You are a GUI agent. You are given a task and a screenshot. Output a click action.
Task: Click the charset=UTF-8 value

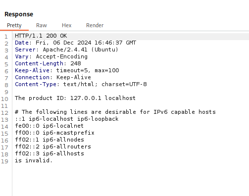(124, 84)
